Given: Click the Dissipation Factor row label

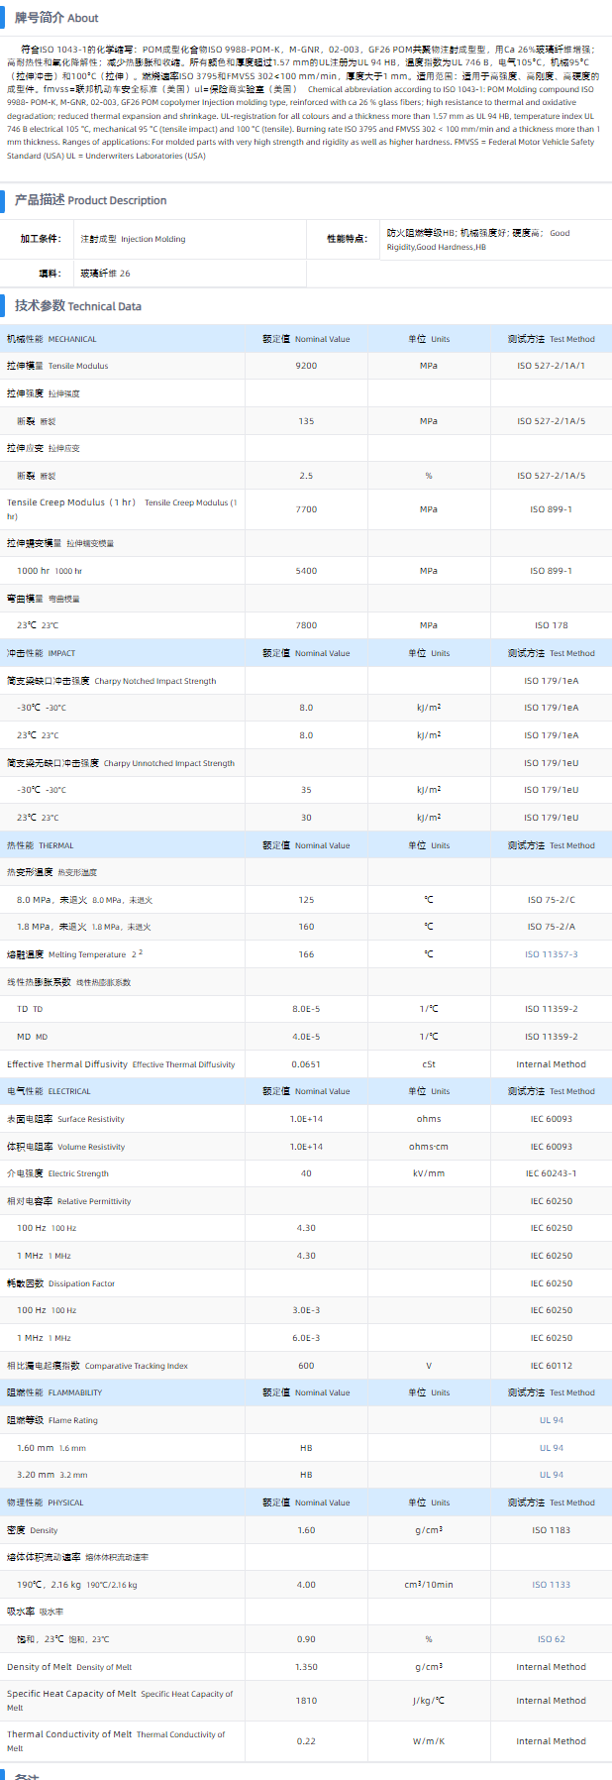Looking at the screenshot, I should 60,1283.
